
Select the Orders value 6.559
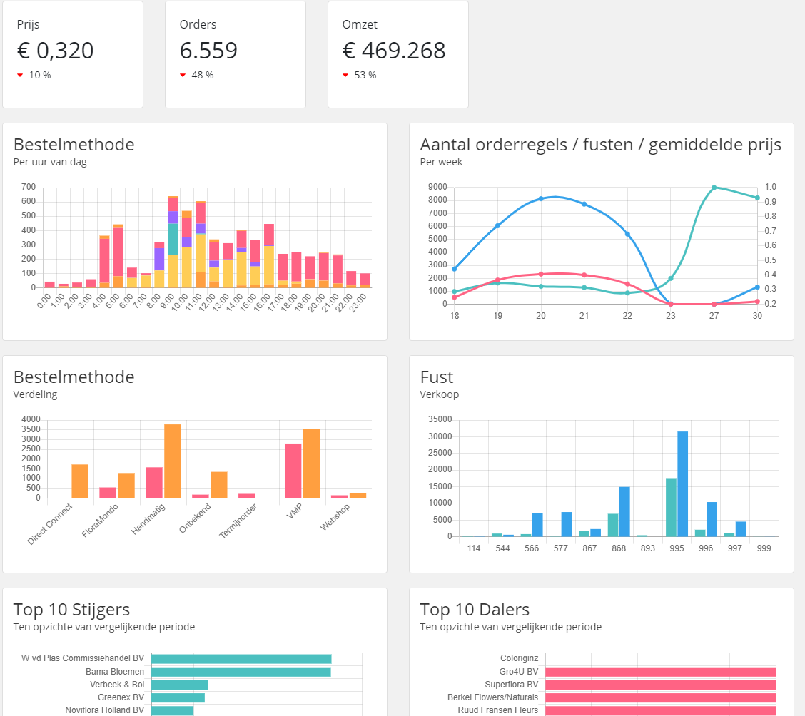(x=208, y=50)
